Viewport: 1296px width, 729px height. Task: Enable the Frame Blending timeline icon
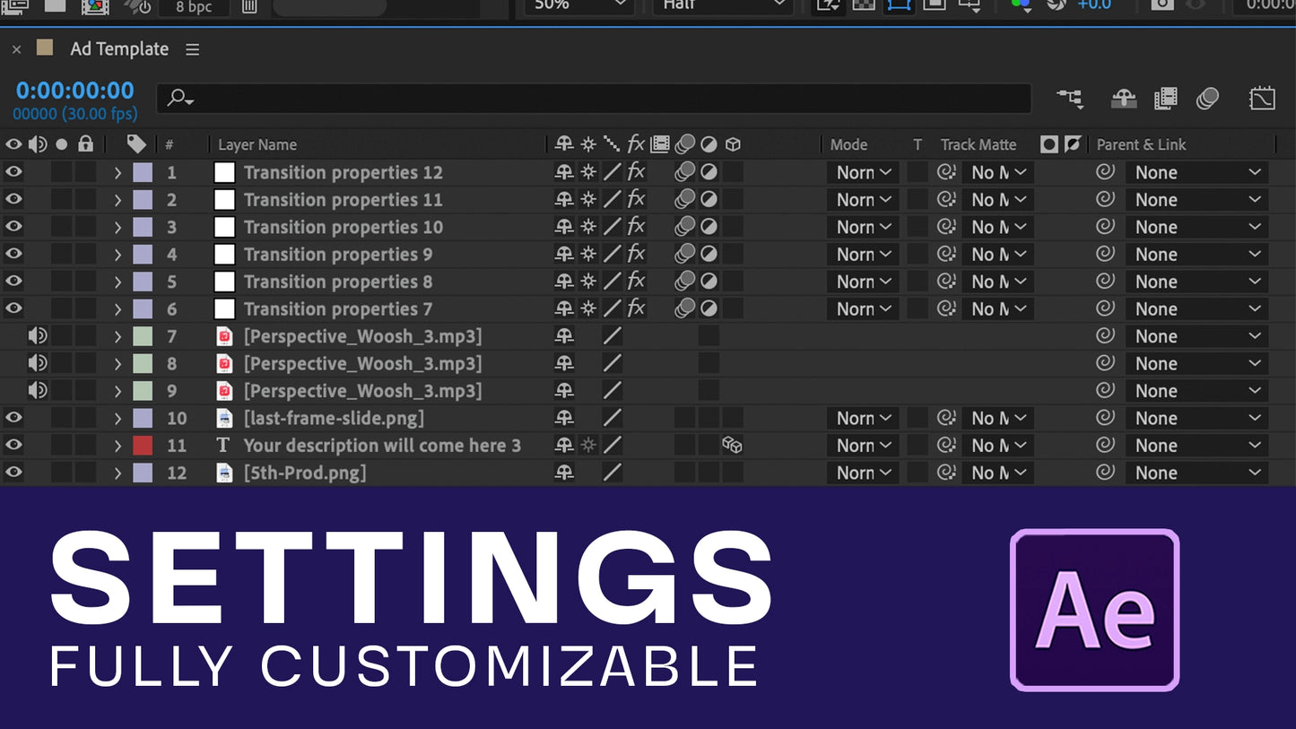[1165, 99]
